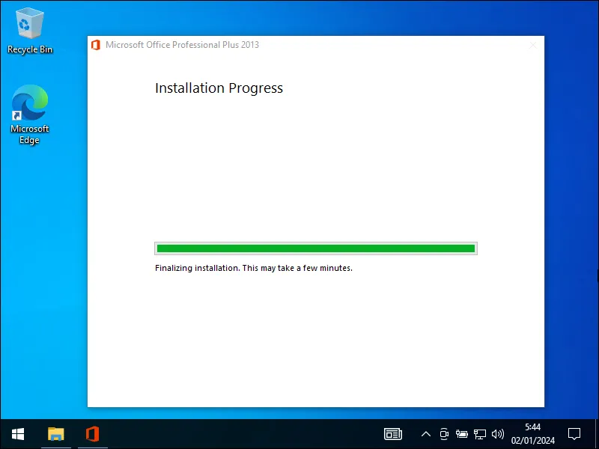This screenshot has width=599, height=449.
Task: Click the clock to view the calendar
Action: point(532,434)
